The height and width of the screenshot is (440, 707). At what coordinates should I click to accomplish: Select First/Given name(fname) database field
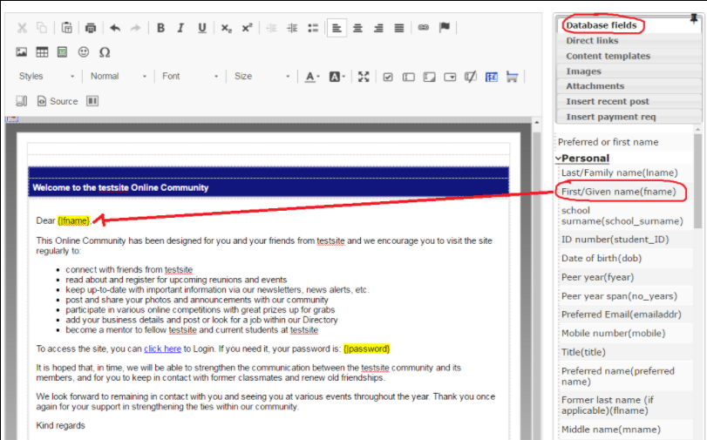point(618,191)
